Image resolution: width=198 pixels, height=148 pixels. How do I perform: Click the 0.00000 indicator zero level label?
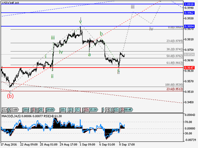190,129
